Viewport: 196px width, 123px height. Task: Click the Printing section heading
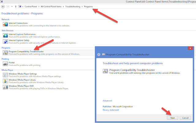click(x=5, y=59)
